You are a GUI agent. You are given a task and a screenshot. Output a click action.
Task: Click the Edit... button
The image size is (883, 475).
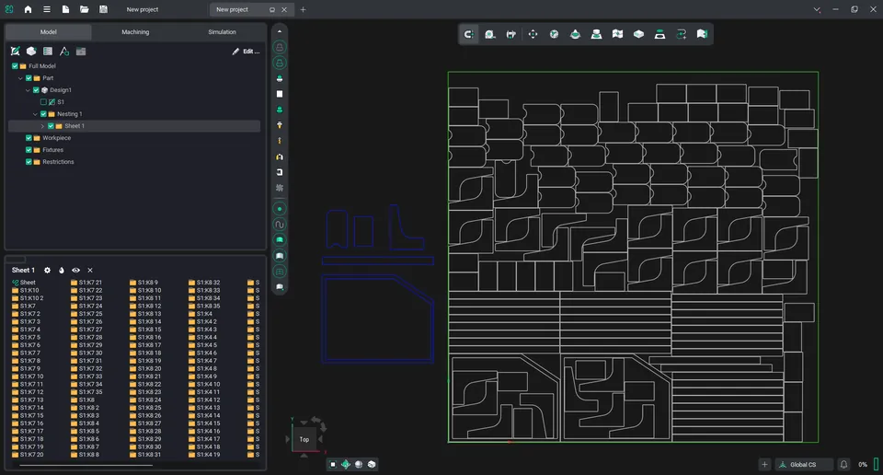247,52
